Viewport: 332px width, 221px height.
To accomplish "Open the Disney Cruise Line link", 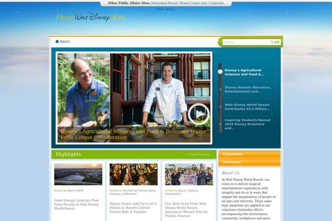I will 193,3.
